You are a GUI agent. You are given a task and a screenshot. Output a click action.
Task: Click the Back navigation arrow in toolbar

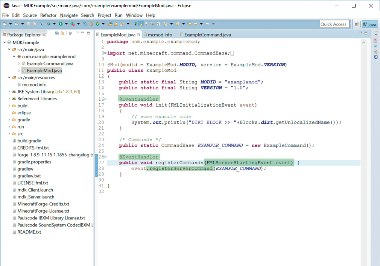(195, 24)
